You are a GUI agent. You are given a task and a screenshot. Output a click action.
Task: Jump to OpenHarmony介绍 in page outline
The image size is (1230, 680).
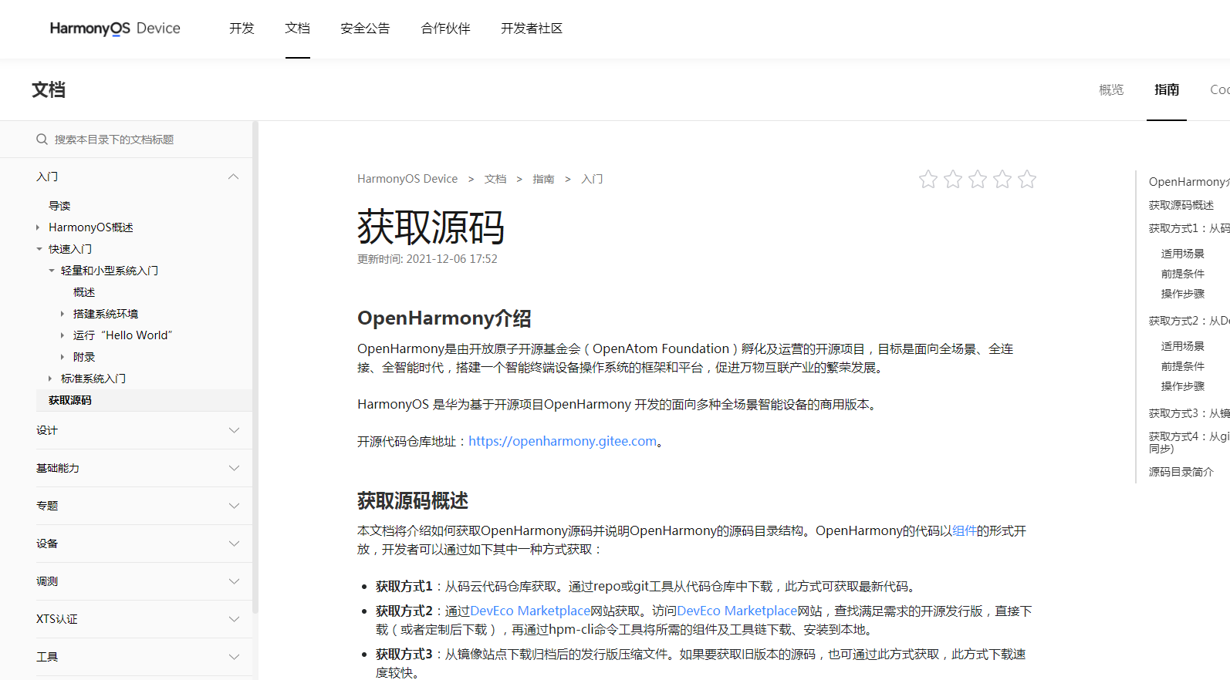pyautogui.click(x=1189, y=182)
